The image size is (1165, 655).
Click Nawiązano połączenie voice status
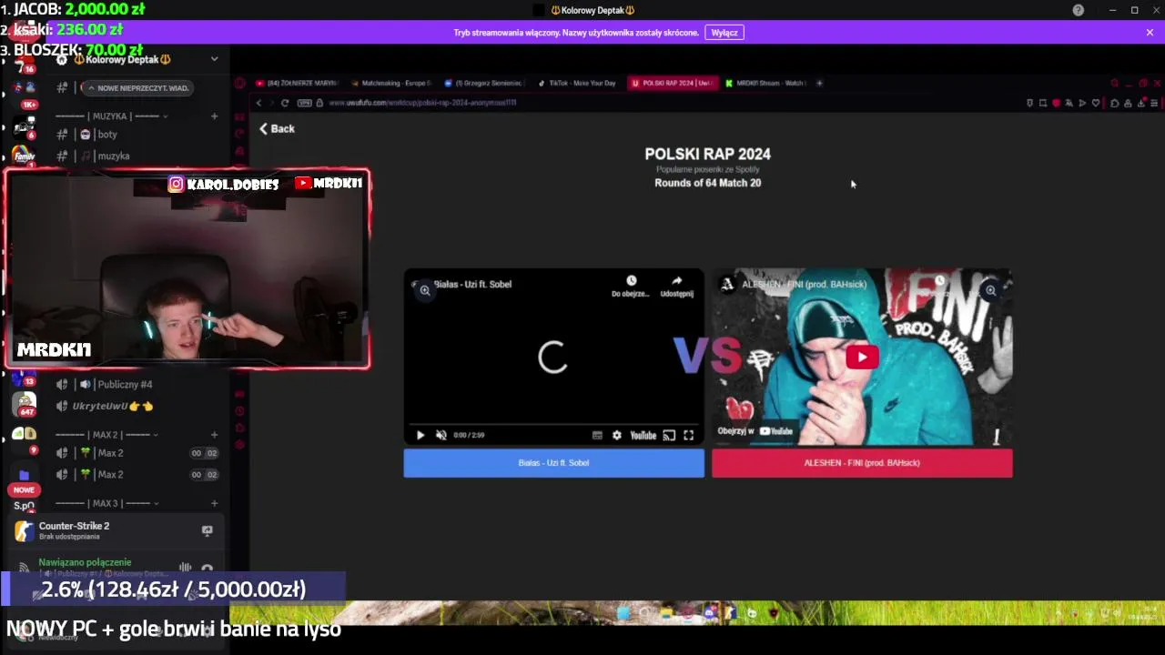point(85,562)
